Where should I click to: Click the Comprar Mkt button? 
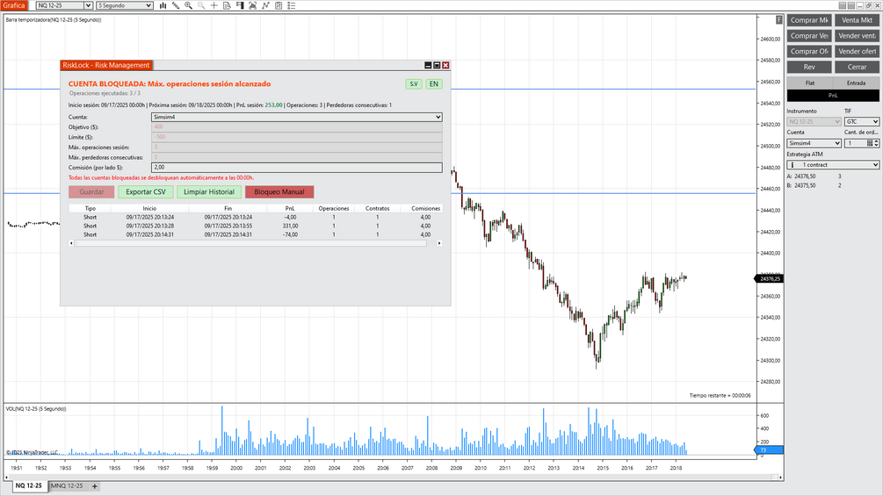pyautogui.click(x=809, y=20)
